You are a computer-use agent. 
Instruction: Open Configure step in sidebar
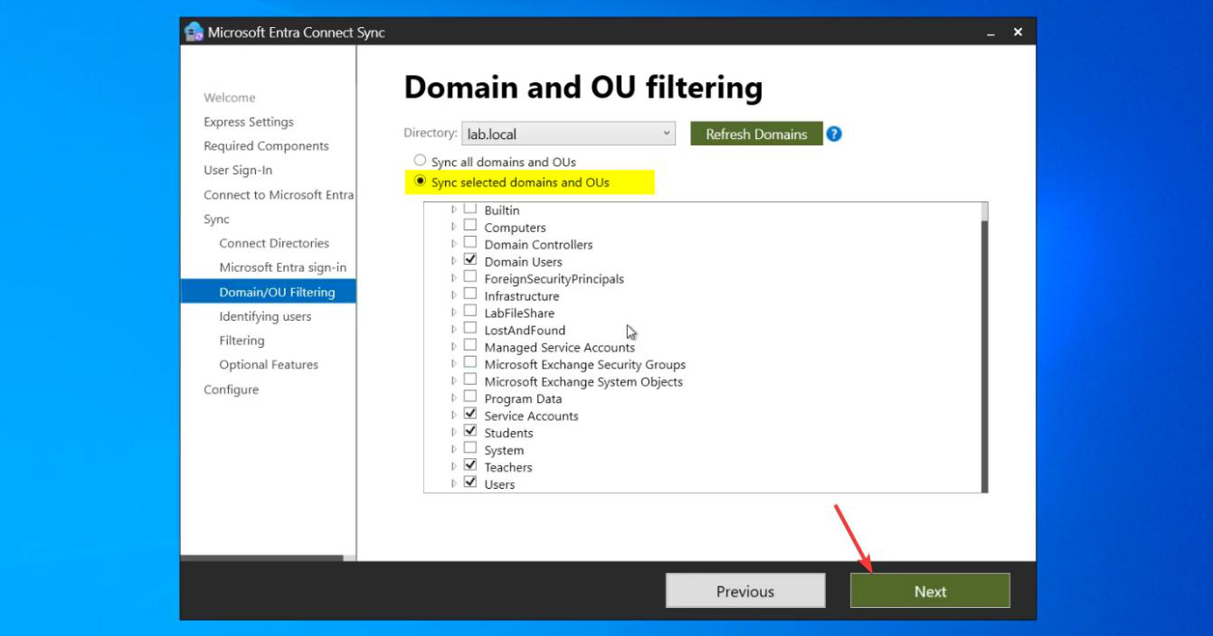(x=231, y=389)
